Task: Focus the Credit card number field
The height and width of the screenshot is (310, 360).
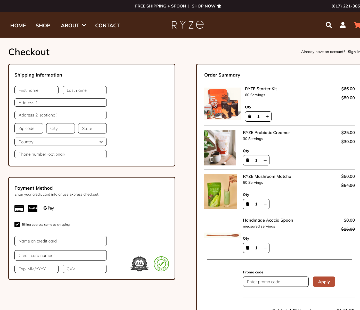Action: [x=61, y=255]
